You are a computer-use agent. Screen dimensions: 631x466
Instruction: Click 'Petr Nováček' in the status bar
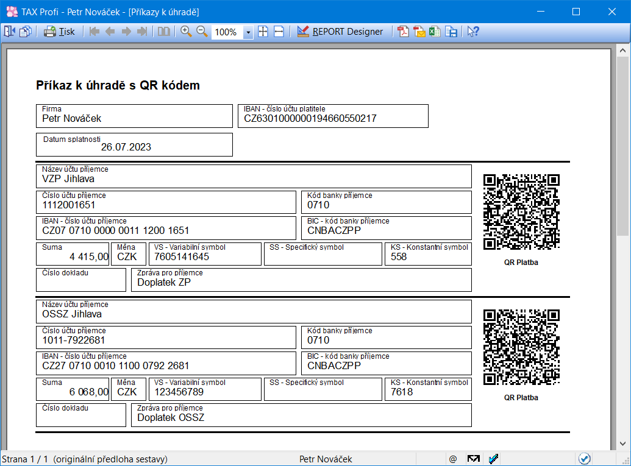click(326, 459)
